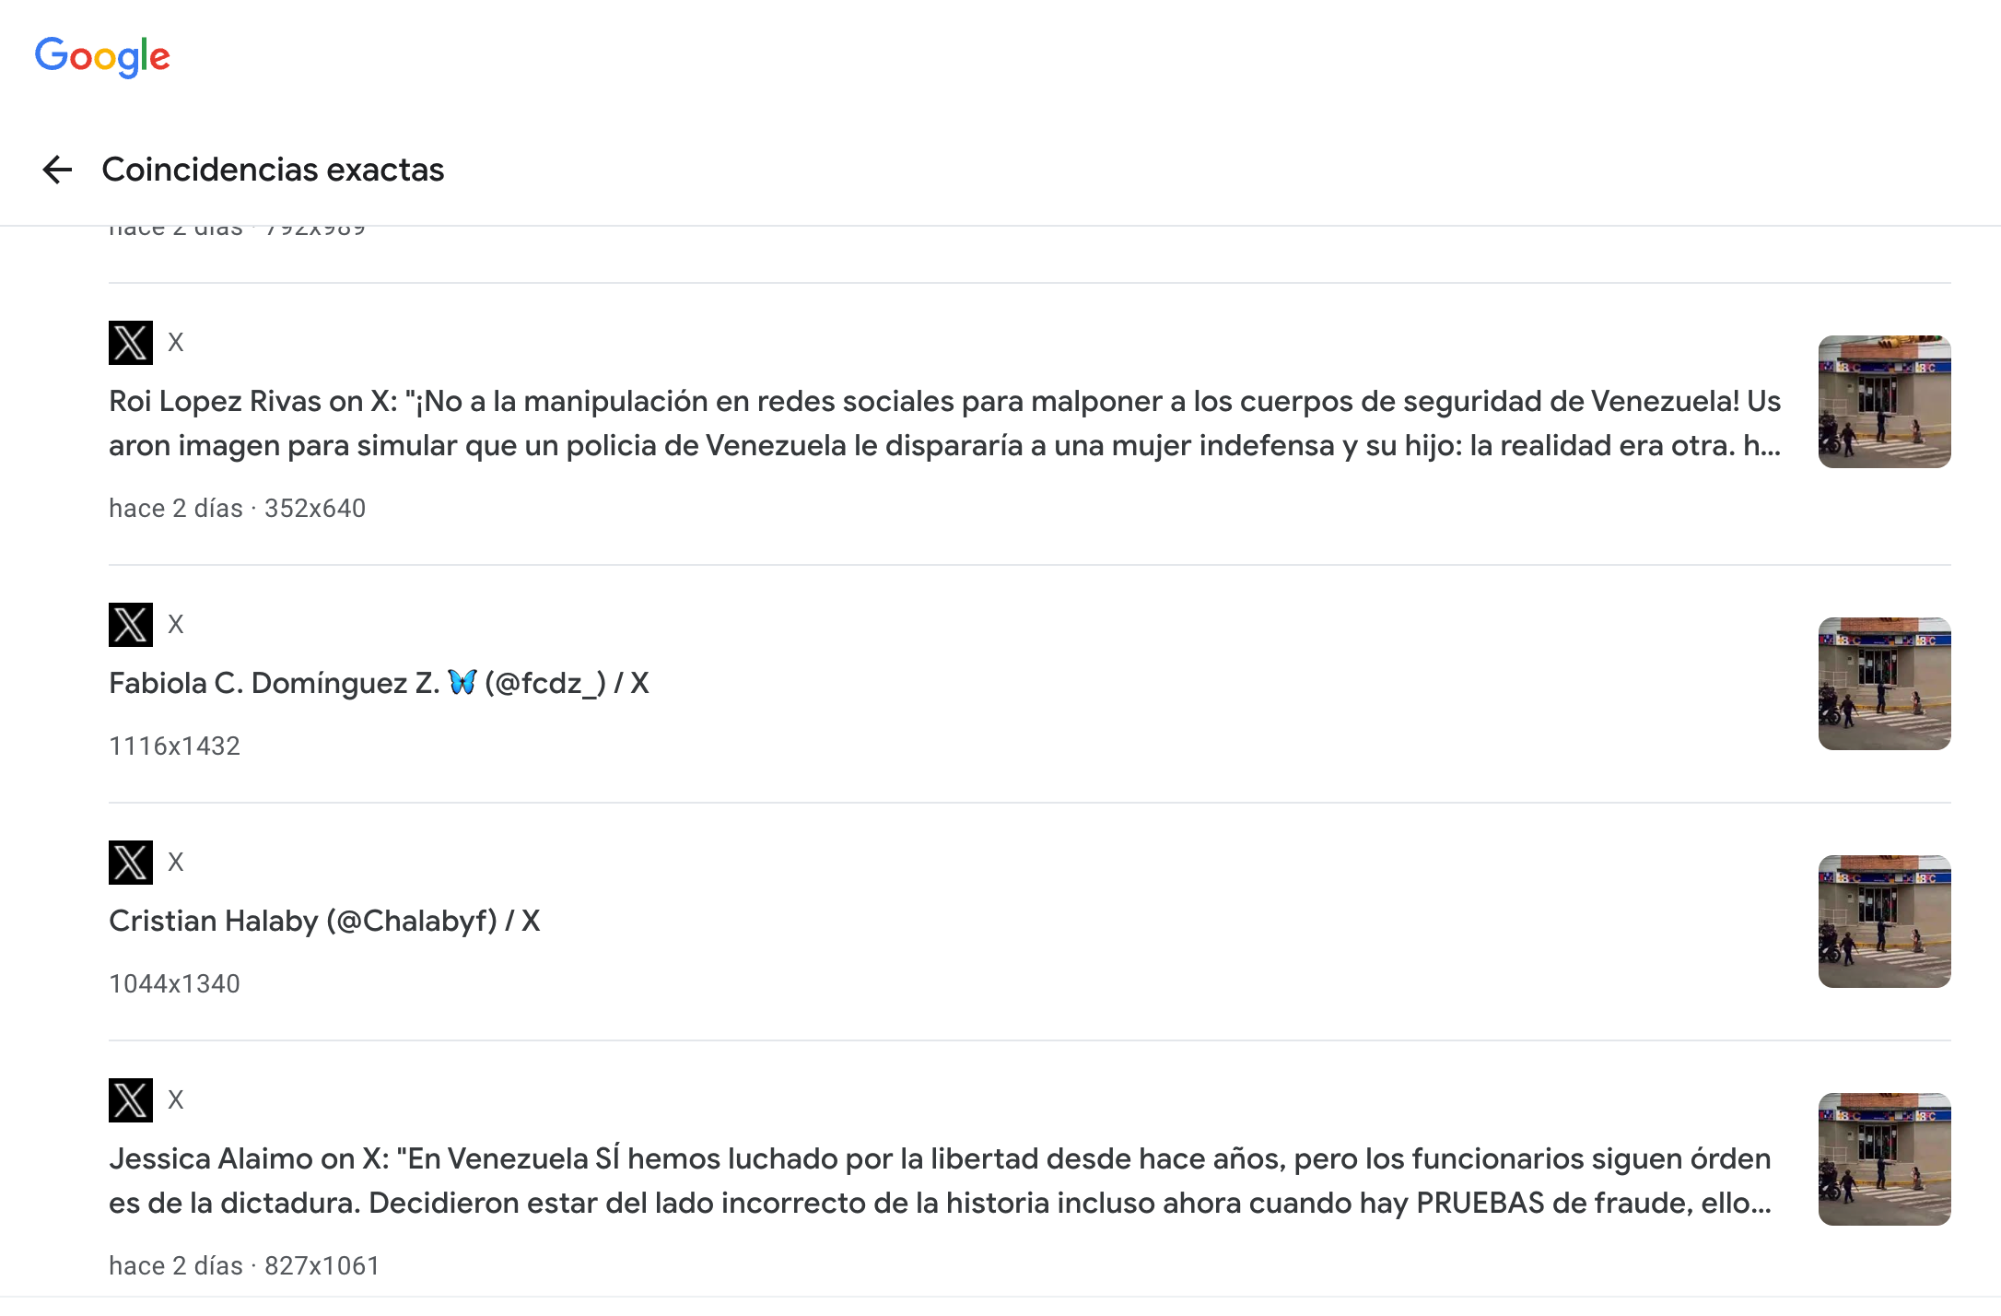Click the X source label above Roi Lopez Rivas
This screenshot has width=2001, height=1316.
tap(176, 343)
